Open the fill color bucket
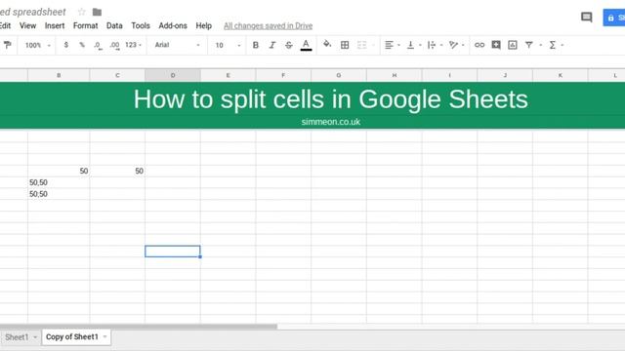This screenshot has width=625, height=351. [327, 45]
